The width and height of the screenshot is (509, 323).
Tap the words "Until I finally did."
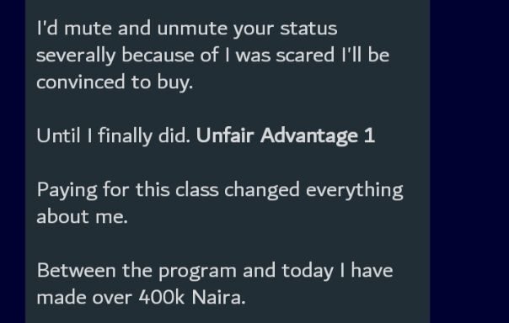pos(114,135)
